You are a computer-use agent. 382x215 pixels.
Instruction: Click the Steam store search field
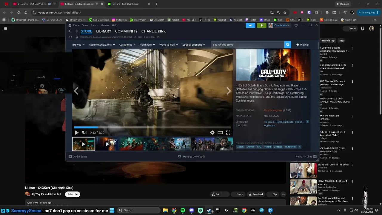(x=247, y=44)
